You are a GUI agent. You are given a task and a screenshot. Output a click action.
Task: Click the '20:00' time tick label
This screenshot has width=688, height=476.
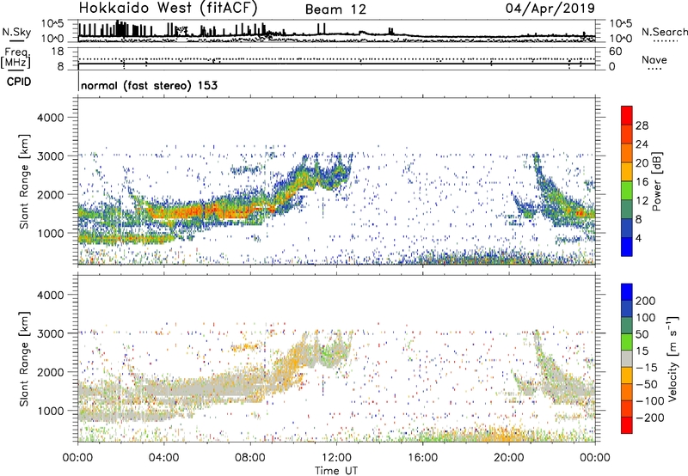(x=509, y=458)
